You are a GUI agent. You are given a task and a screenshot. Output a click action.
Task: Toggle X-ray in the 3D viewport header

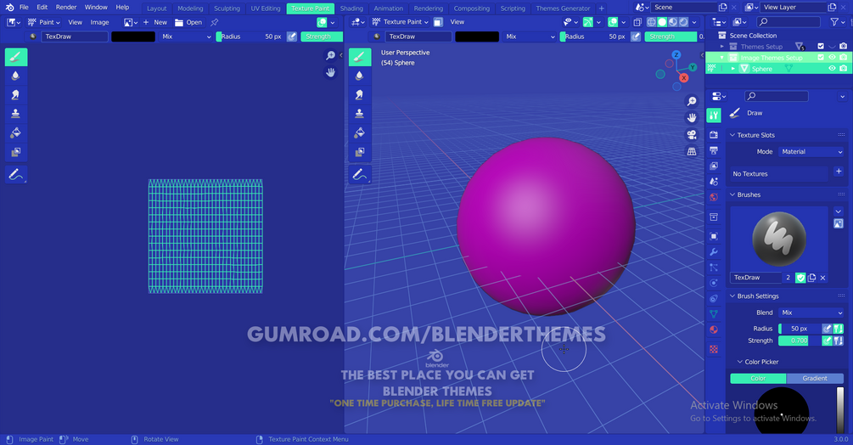pos(637,22)
